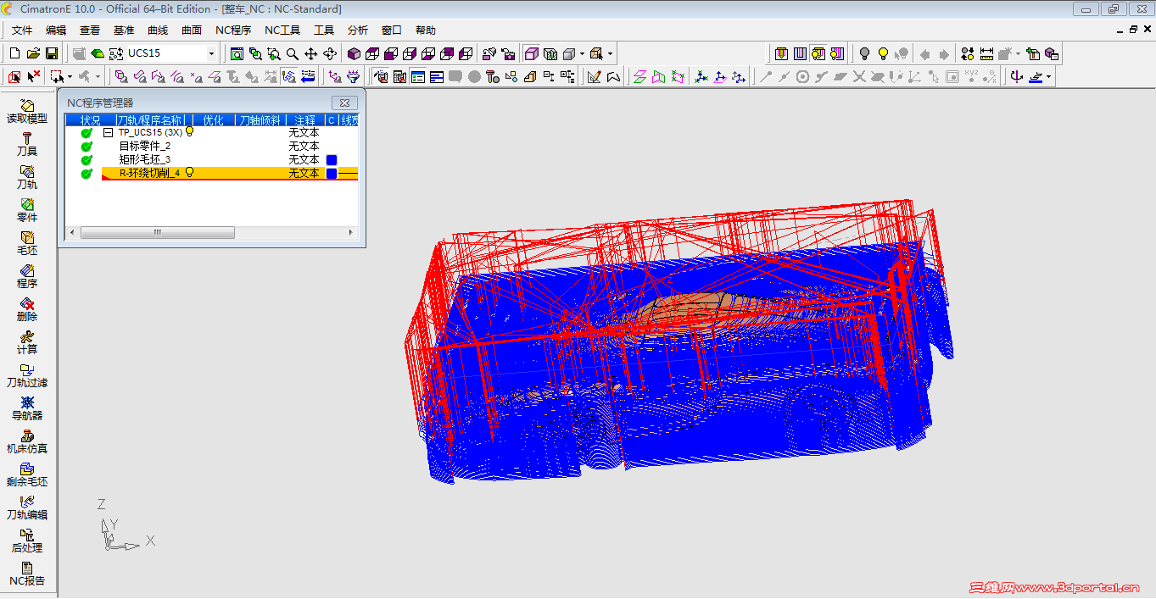1156x599 pixels.
Task: Toggle status checkmark of R-环绕切削_4 row
Action: tap(87, 173)
